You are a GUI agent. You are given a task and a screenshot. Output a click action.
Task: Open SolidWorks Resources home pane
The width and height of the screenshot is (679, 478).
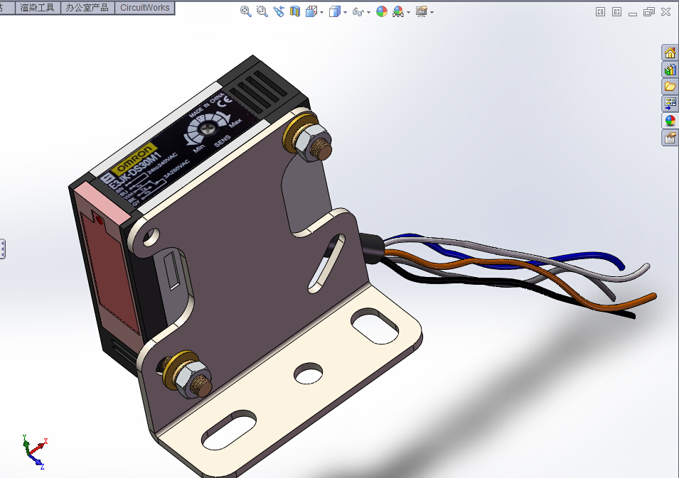[x=670, y=53]
